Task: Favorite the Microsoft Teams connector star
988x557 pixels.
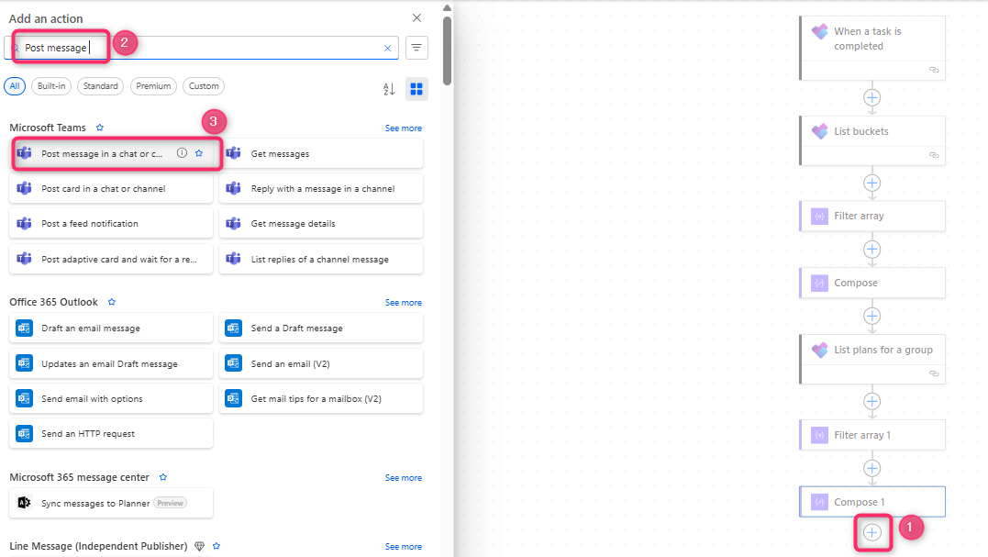Action: coord(100,128)
